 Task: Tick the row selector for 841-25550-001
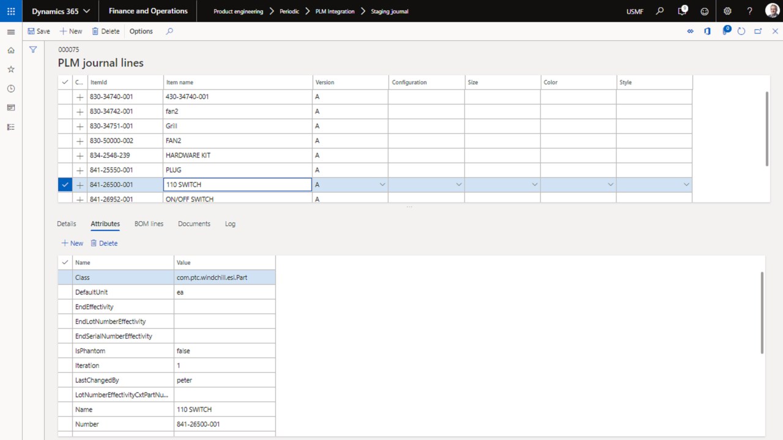[65, 170]
